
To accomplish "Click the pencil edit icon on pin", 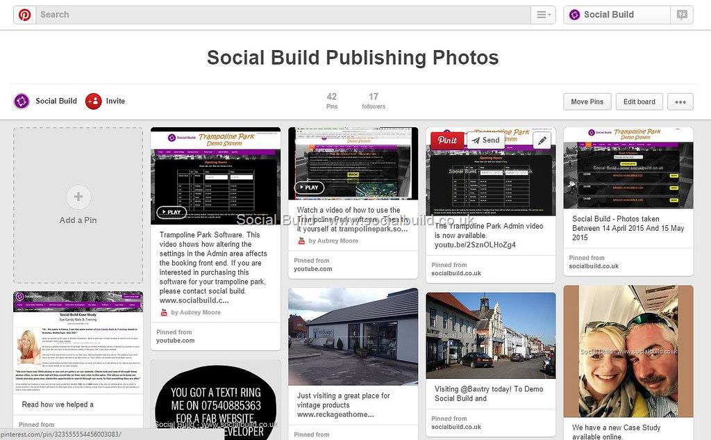I will pos(542,141).
